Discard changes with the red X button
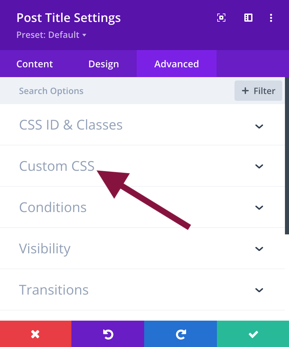The image size is (289, 347). [x=36, y=334]
